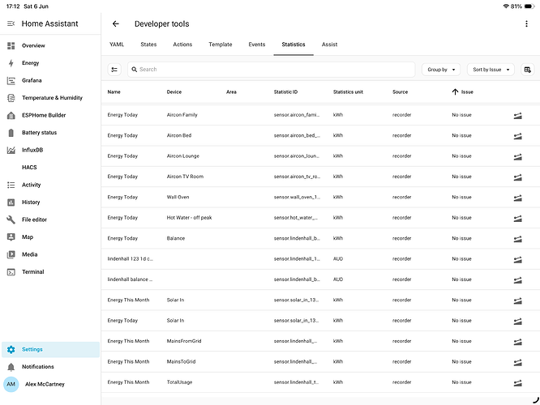
Task: Switch to the Events tab
Action: (x=257, y=45)
